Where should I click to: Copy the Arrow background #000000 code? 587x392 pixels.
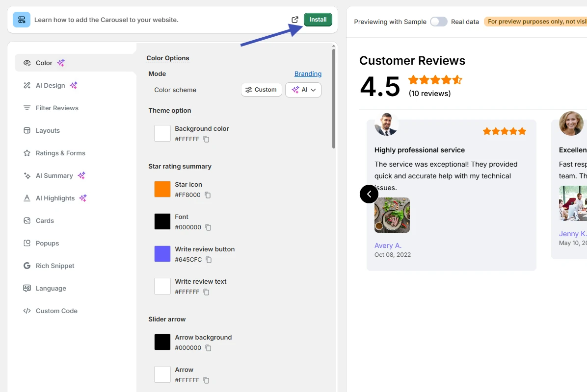(x=209, y=348)
